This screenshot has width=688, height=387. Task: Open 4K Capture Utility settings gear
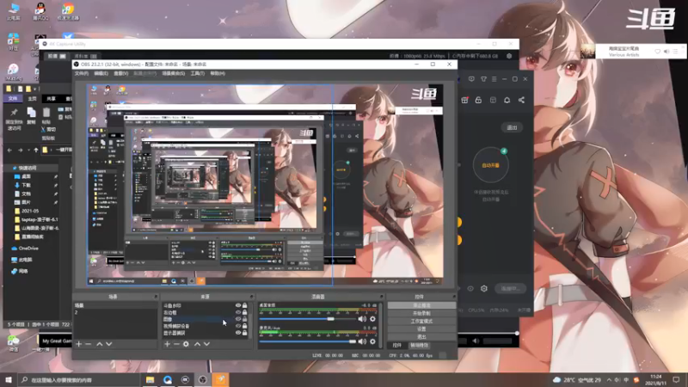[x=509, y=56]
